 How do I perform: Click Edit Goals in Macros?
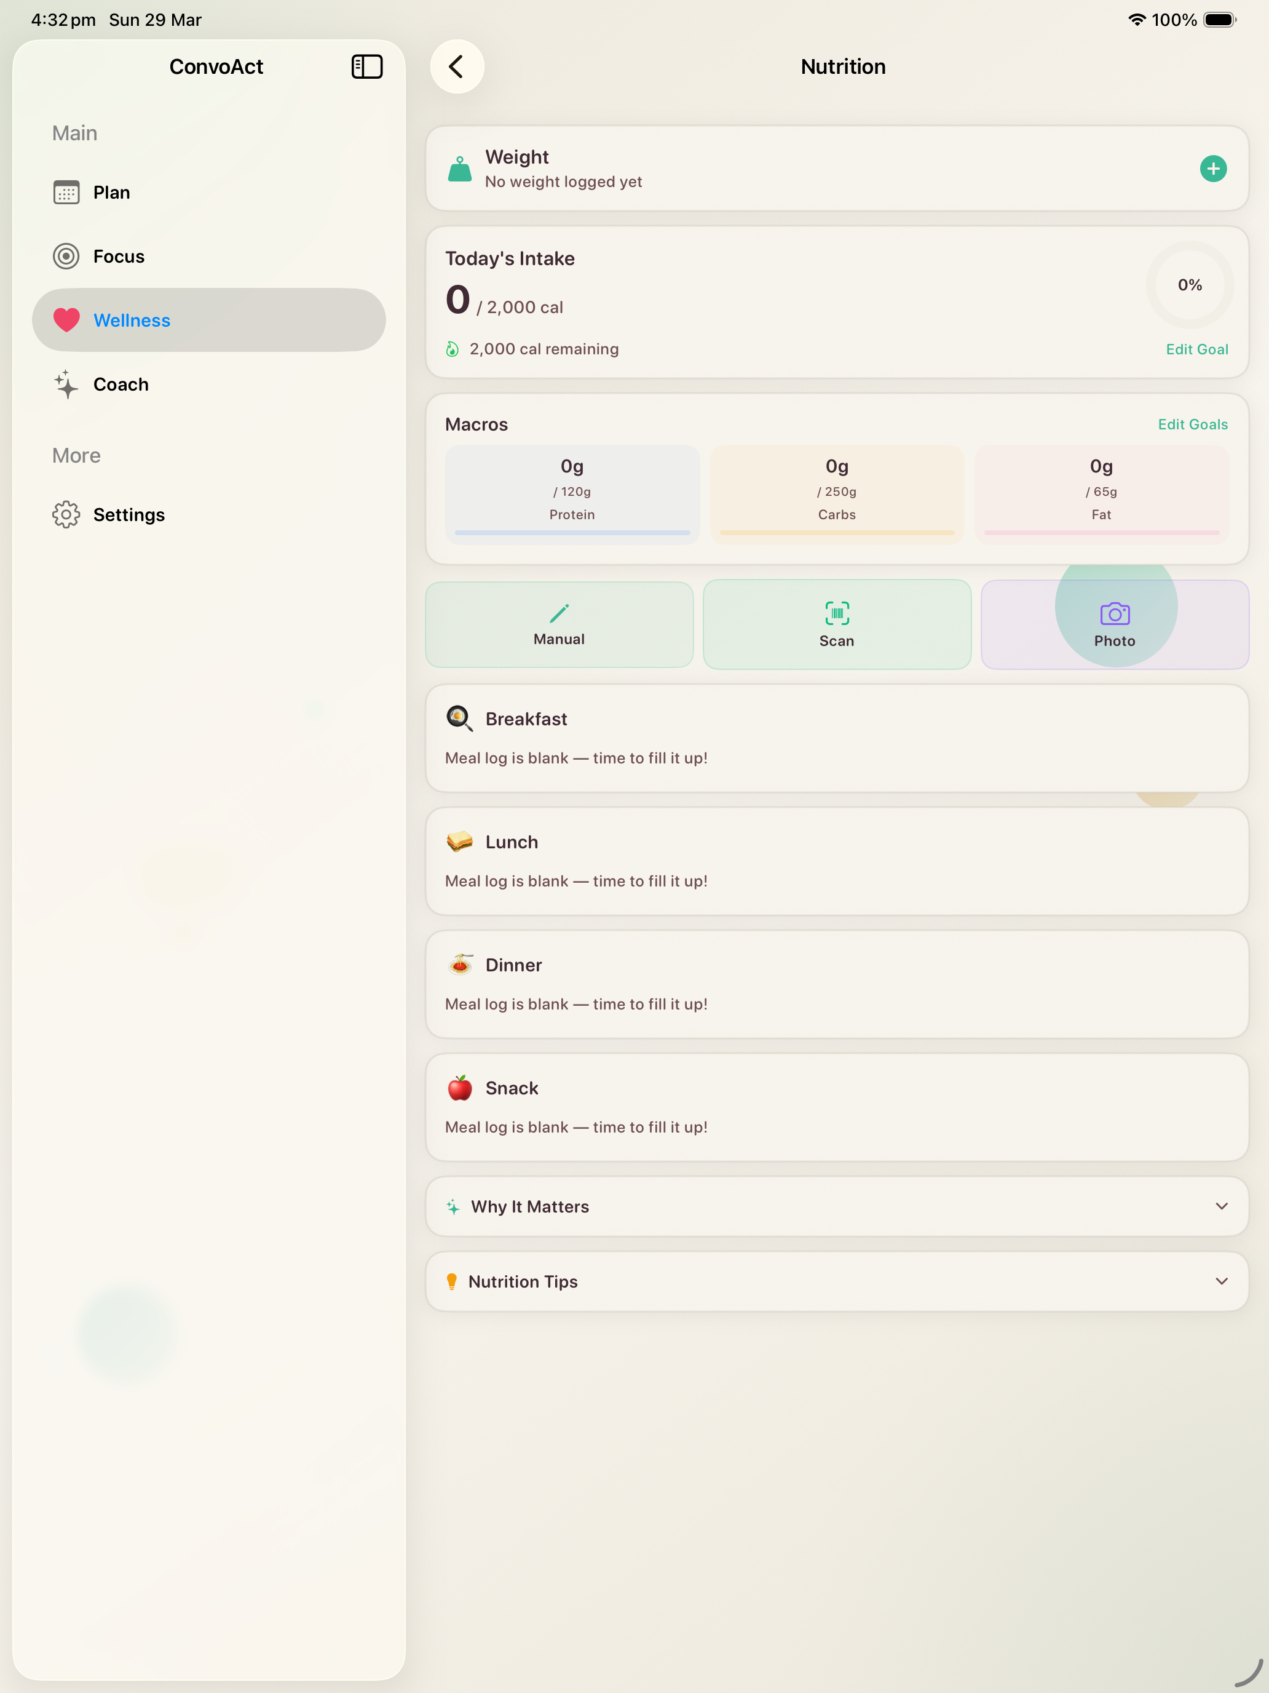tap(1193, 424)
